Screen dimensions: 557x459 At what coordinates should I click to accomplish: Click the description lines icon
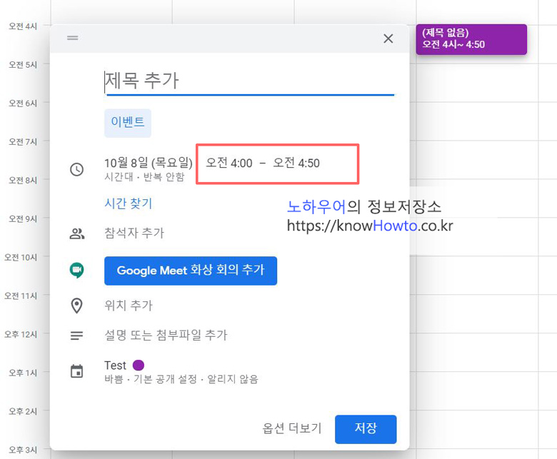[76, 336]
